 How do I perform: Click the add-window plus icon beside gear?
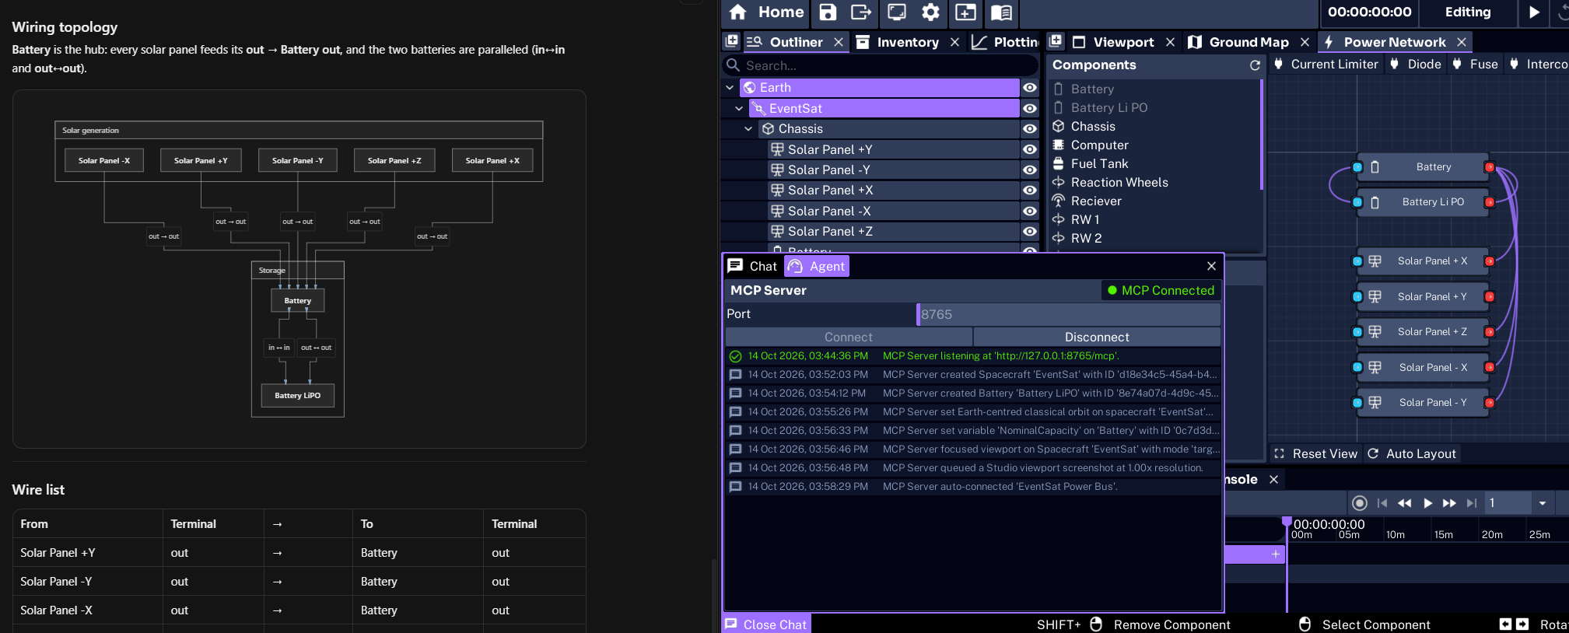coord(965,12)
